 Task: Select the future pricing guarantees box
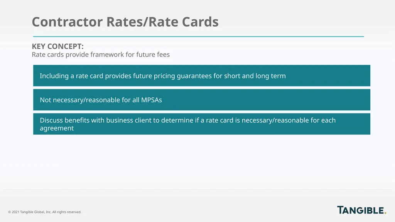(x=201, y=76)
